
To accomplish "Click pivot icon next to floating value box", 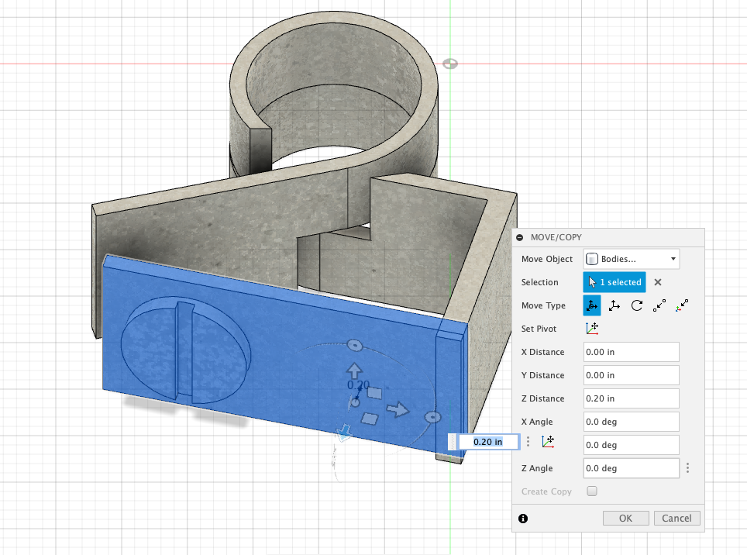I will (x=548, y=442).
